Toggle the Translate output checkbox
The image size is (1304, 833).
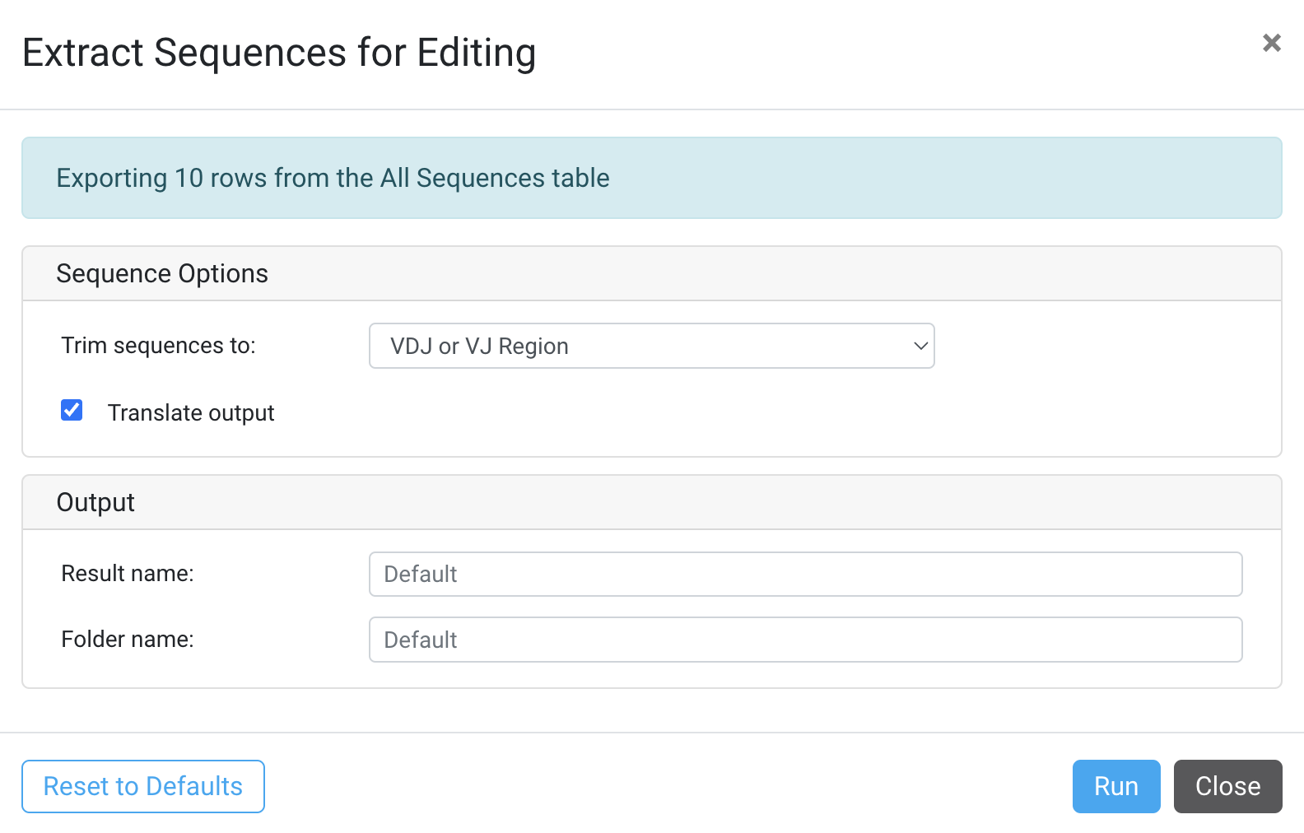72,410
